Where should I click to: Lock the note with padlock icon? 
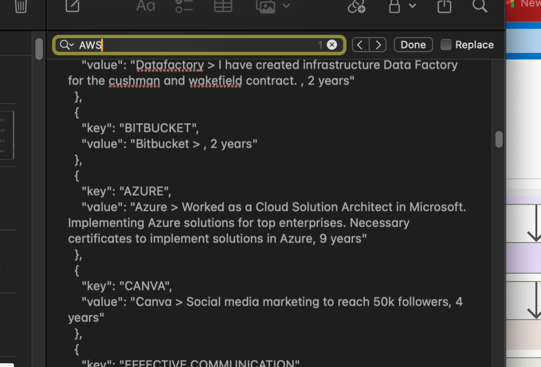point(394,6)
